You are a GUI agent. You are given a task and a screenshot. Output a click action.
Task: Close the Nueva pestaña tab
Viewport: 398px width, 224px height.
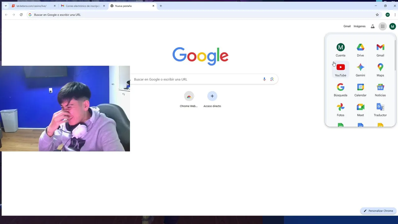(x=153, y=6)
